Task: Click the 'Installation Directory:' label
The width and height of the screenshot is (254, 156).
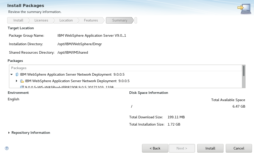Action: pos(26,44)
